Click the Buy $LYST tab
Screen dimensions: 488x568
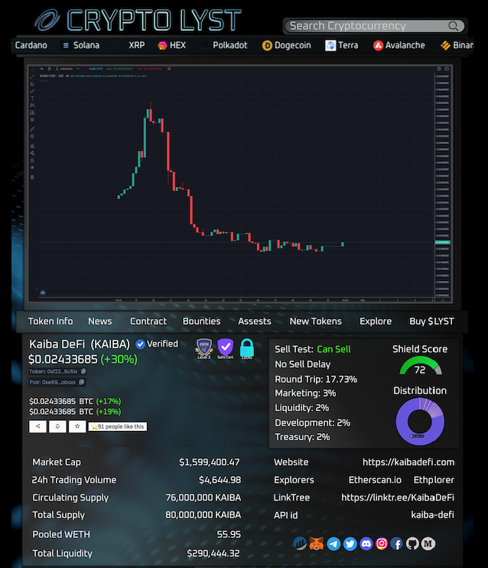(431, 322)
